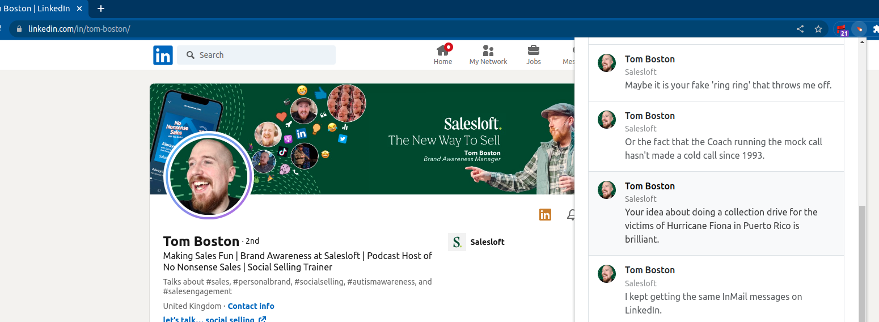Click the notification bell on profile
The height and width of the screenshot is (322, 879).
(x=571, y=214)
